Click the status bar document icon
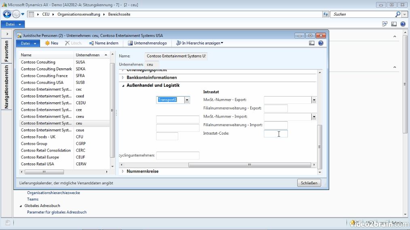This screenshot has height=230, width=410. [x=8, y=223]
